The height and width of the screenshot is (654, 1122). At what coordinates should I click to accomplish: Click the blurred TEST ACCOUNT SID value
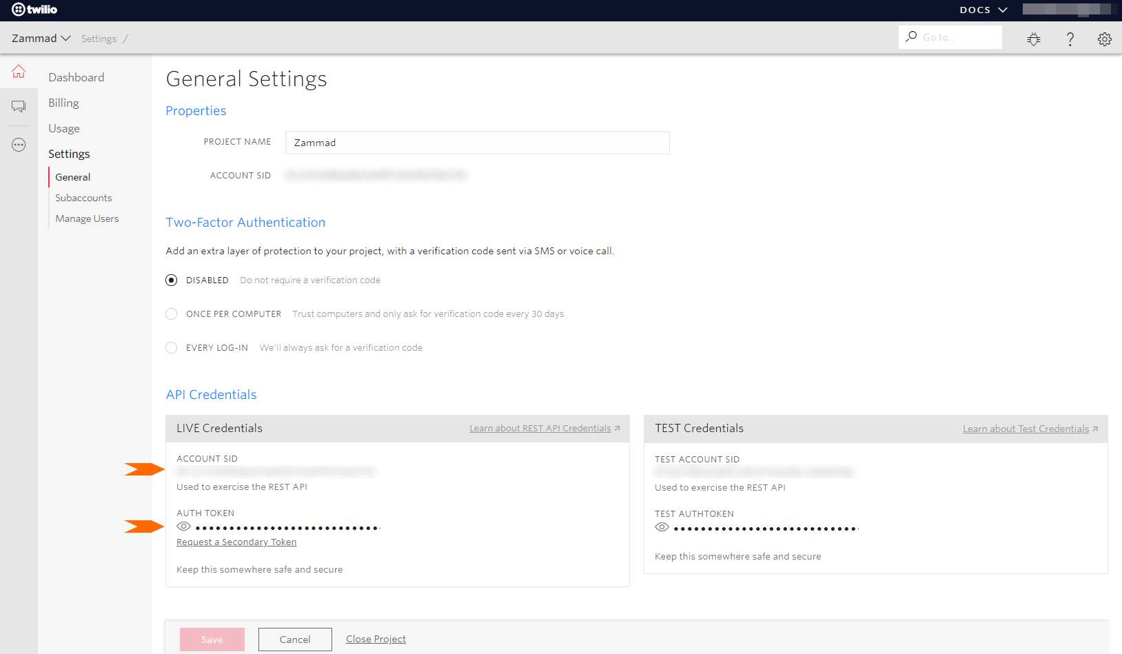pos(754,472)
